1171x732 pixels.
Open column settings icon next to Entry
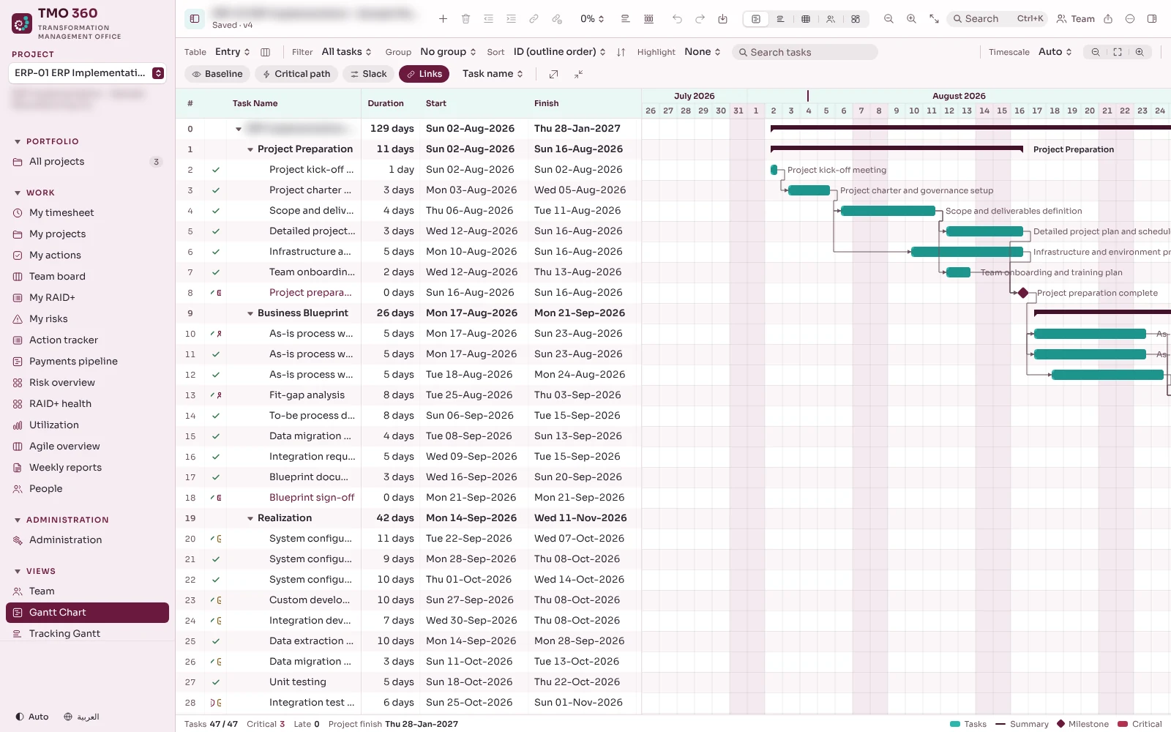point(266,52)
